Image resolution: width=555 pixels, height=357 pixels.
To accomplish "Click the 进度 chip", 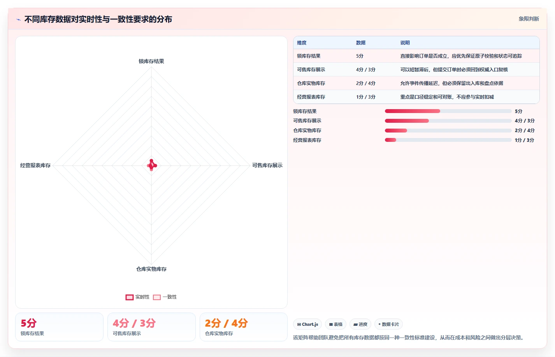I will pyautogui.click(x=360, y=324).
